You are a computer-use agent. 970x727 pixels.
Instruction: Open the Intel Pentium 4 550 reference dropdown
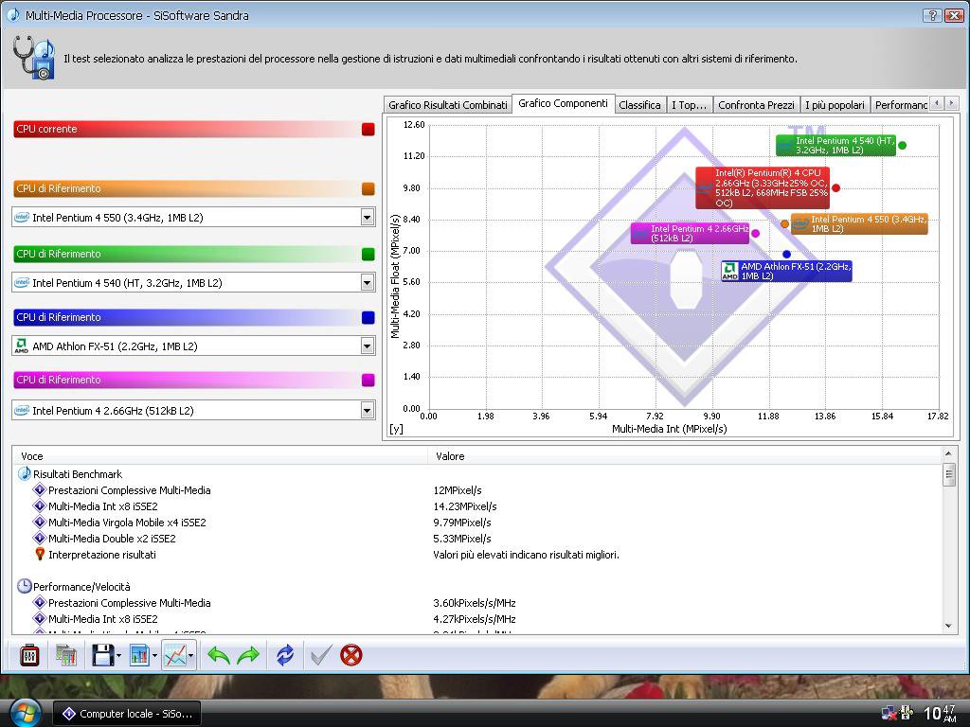click(367, 218)
